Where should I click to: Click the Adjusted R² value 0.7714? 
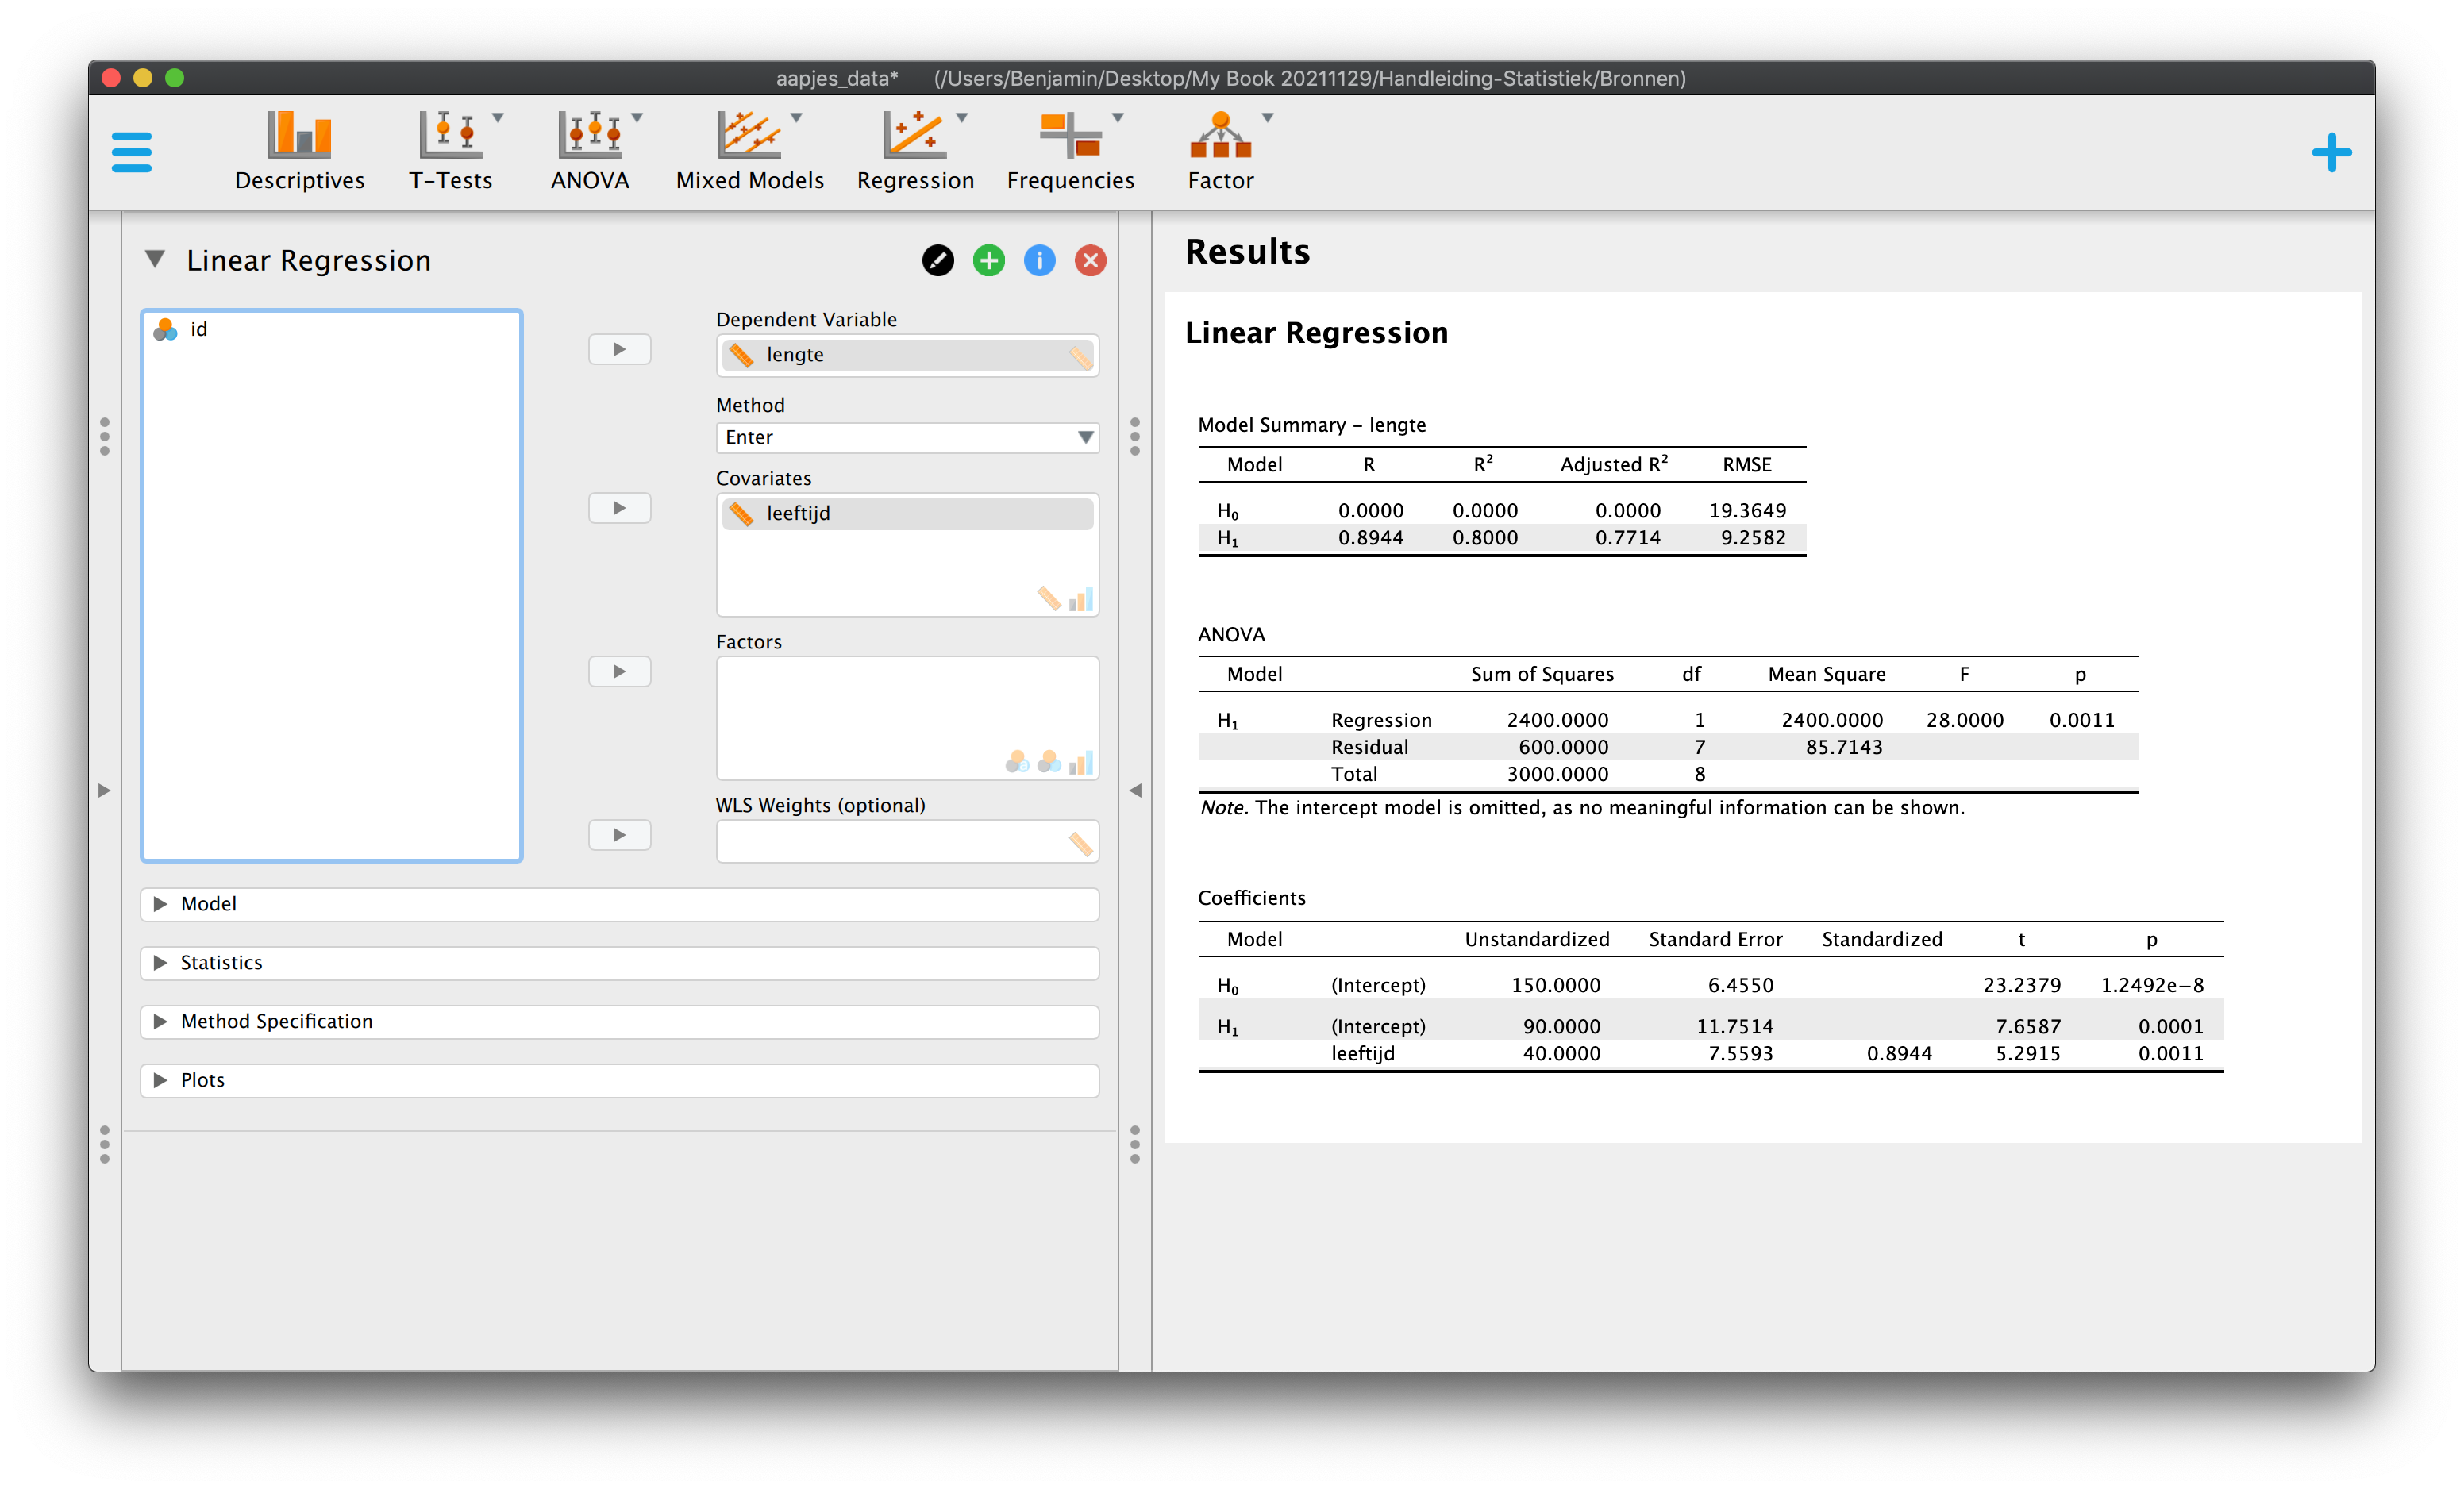1628,538
